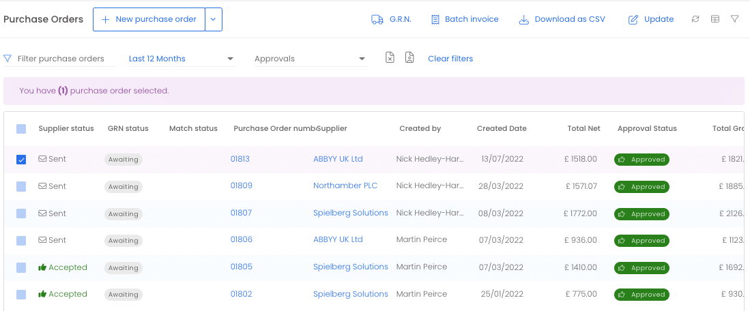Viewport: 750px width, 311px height.
Task: Sort by Created Date column header
Action: (502, 128)
